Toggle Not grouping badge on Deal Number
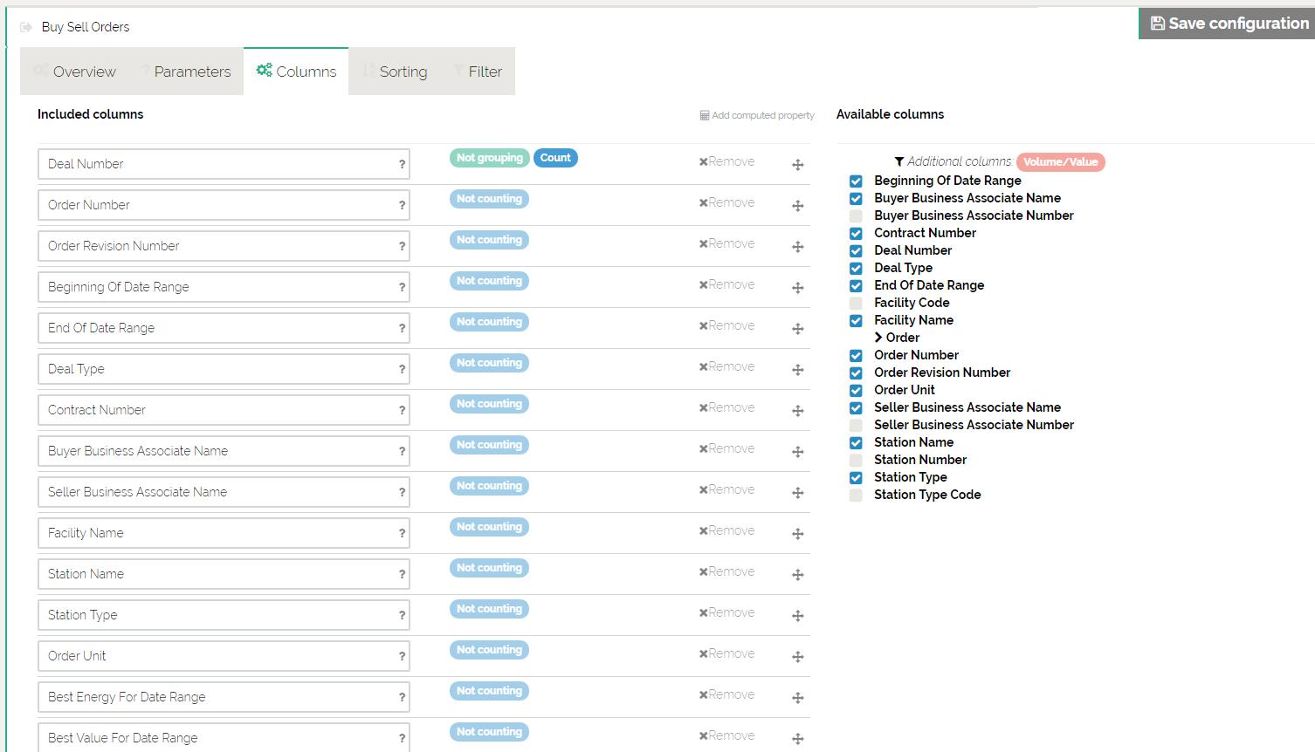1315x752 pixels. point(489,158)
